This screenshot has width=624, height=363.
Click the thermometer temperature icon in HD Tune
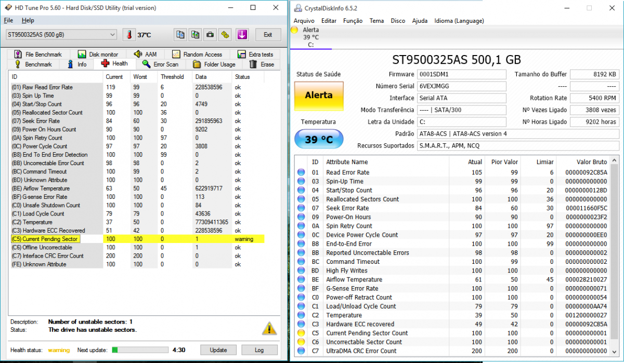point(128,35)
